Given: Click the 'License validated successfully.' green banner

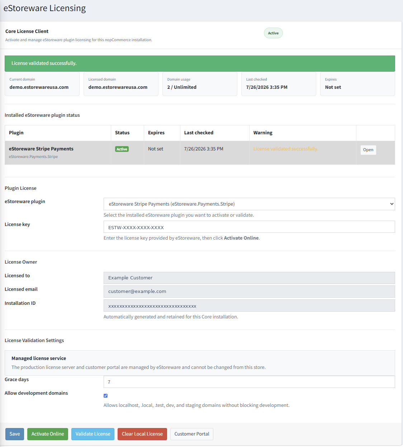Looking at the screenshot, I should [200, 63].
